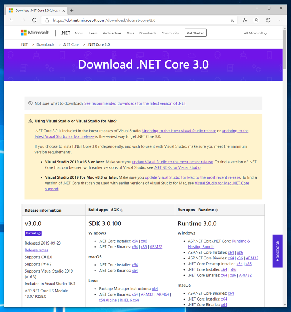Download Linux SDK Binaries ARM64

[163, 294]
